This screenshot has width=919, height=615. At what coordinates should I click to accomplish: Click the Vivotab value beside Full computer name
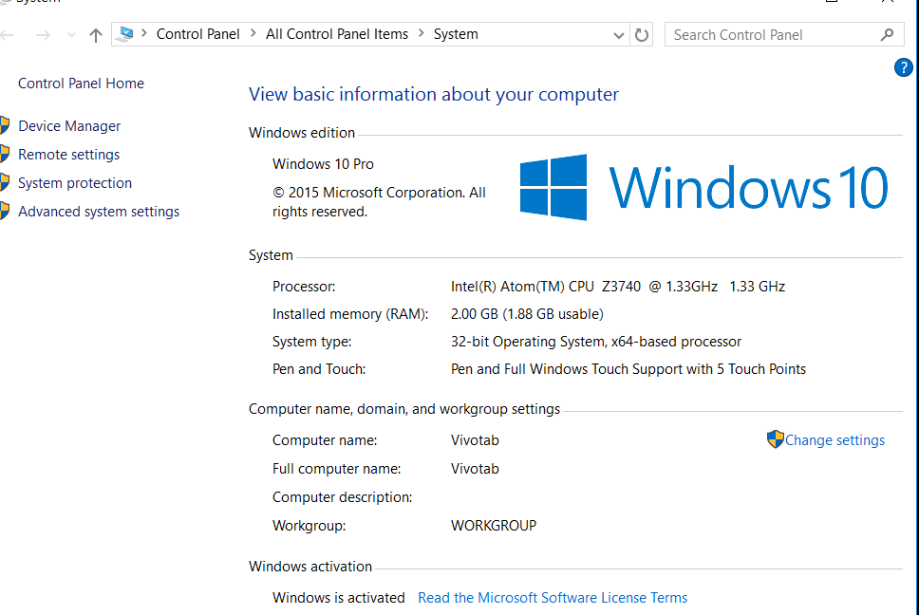coord(475,469)
